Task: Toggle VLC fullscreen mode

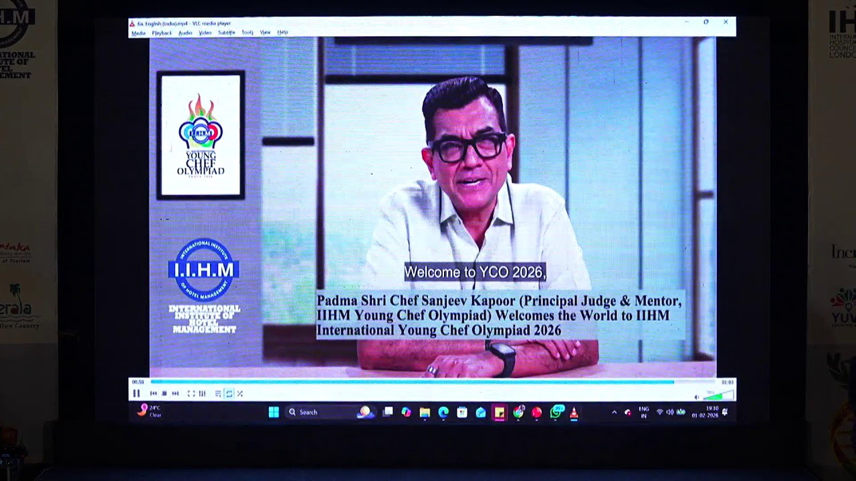Action: [x=191, y=393]
